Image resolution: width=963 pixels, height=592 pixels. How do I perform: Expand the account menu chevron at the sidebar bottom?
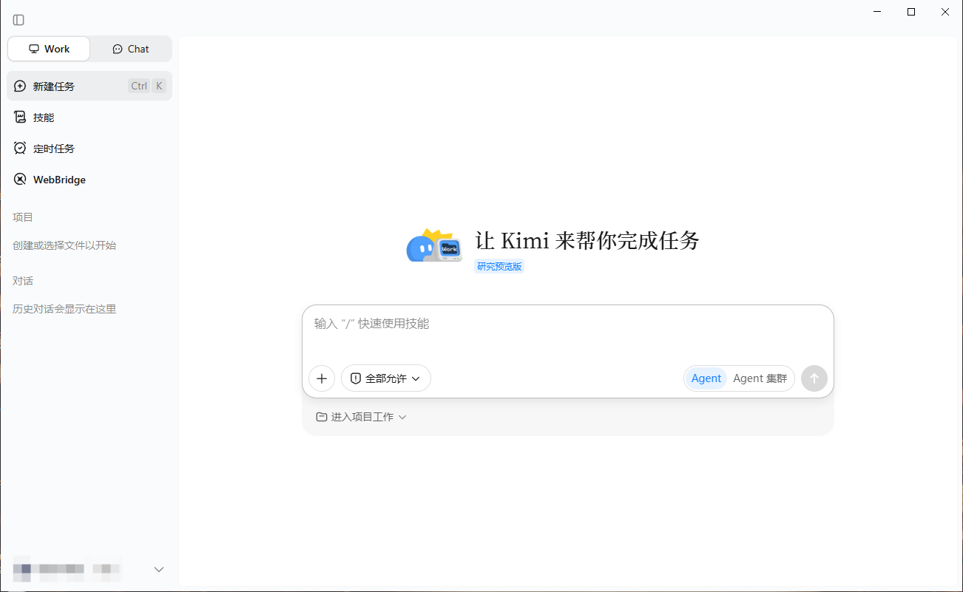coord(159,569)
